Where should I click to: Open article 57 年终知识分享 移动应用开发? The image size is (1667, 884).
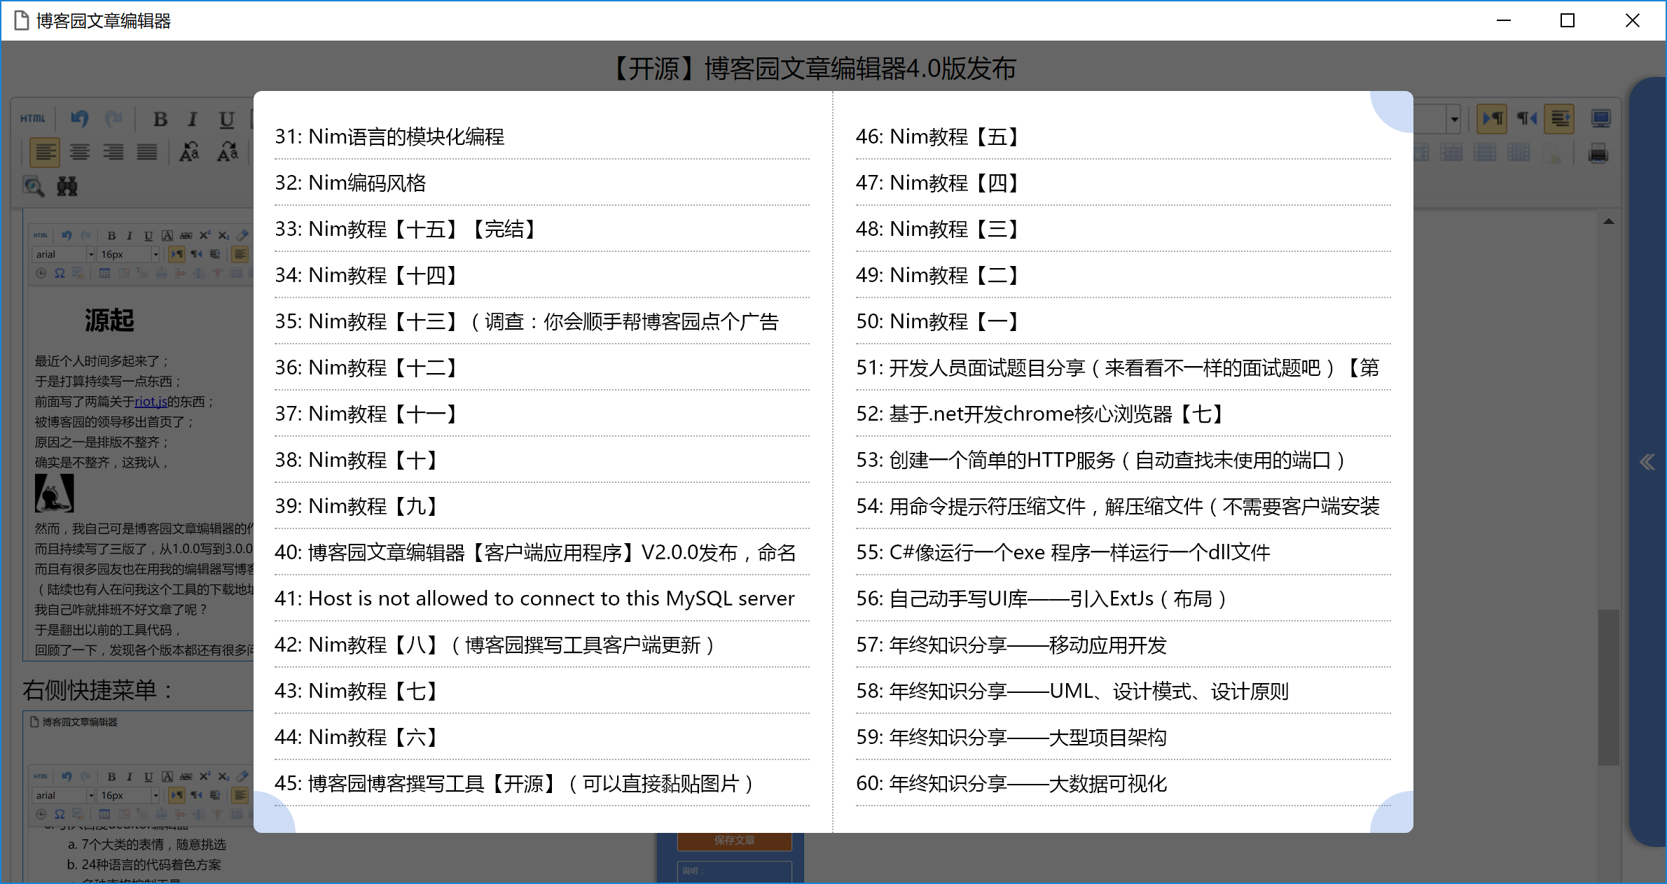(1123, 645)
